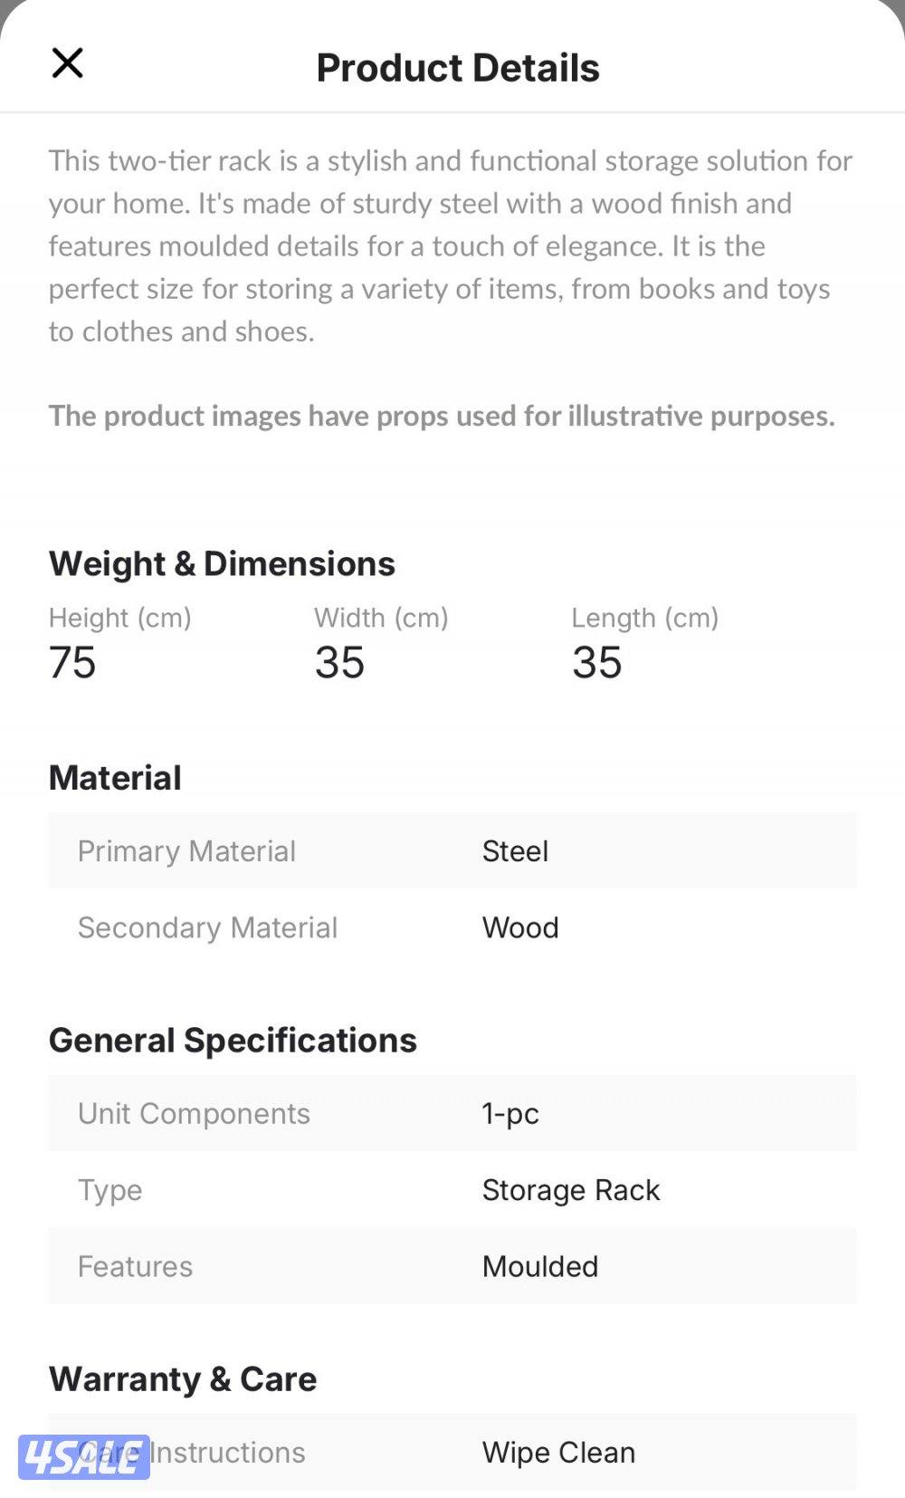This screenshot has height=1498, width=905.
Task: Click the Unit Components row label
Action: pyautogui.click(x=194, y=1113)
